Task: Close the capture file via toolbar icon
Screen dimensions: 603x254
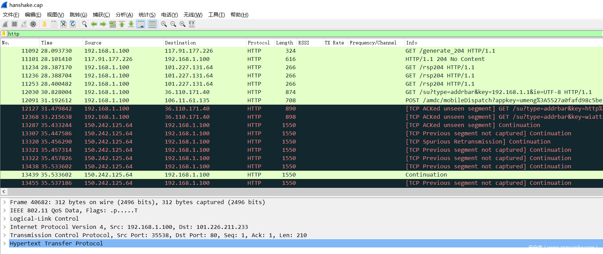Action: [64, 24]
